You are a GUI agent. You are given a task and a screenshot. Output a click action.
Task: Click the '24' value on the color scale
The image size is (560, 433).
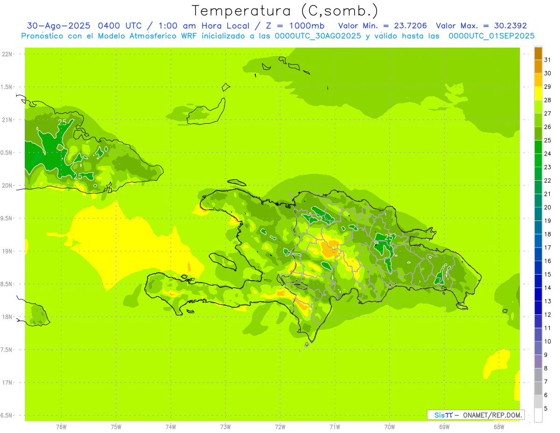point(548,154)
